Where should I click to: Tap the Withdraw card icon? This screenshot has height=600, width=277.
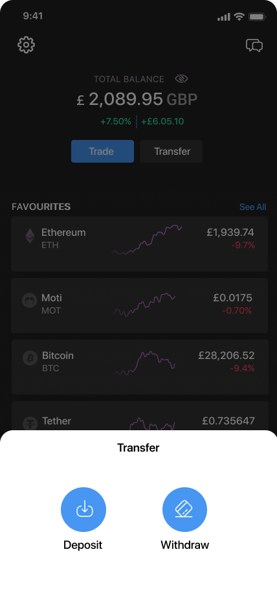(184, 510)
